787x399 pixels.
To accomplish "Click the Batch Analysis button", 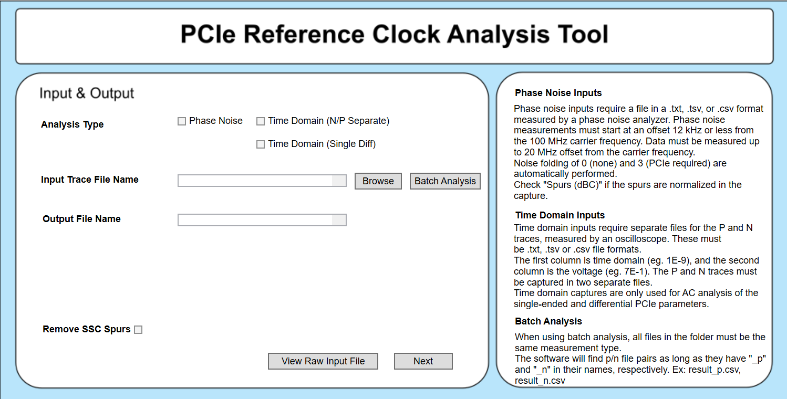I will point(445,181).
